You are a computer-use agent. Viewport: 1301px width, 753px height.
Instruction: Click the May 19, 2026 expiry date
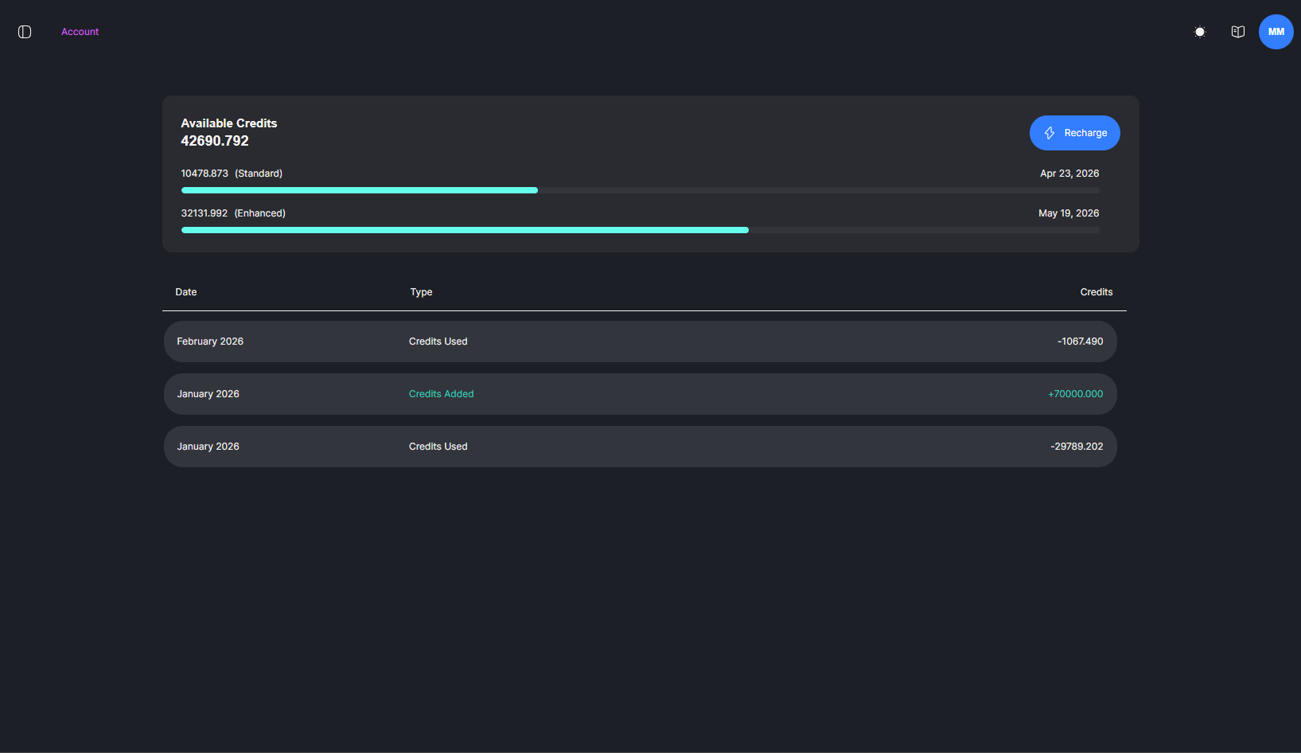(x=1069, y=213)
